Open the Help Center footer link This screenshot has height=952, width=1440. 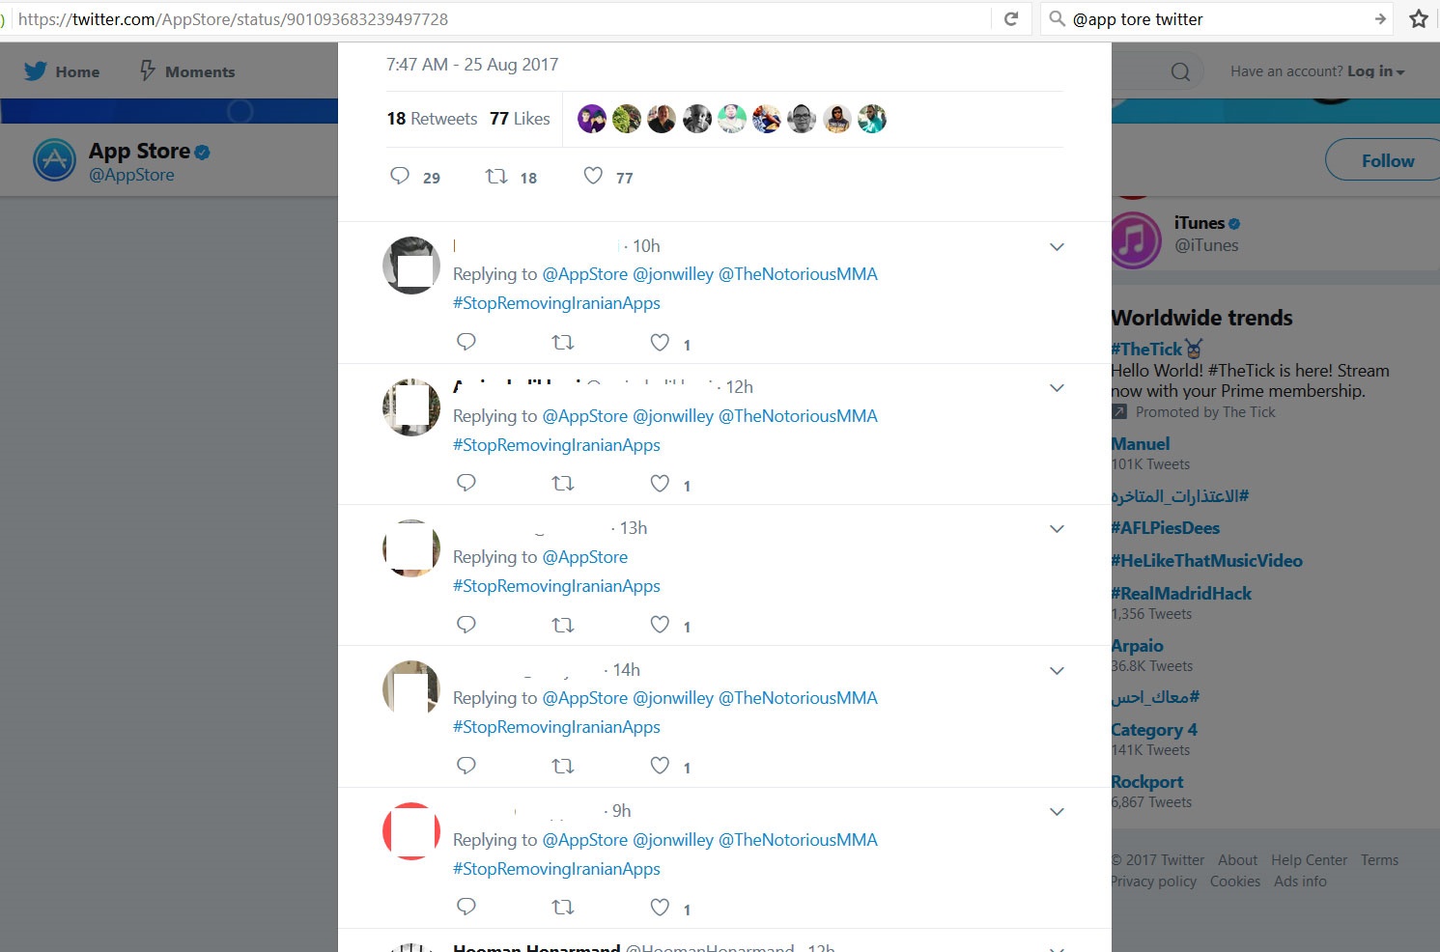[x=1309, y=860]
